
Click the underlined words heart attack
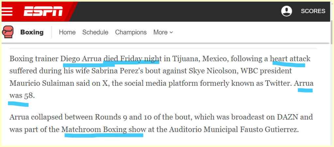point(290,59)
